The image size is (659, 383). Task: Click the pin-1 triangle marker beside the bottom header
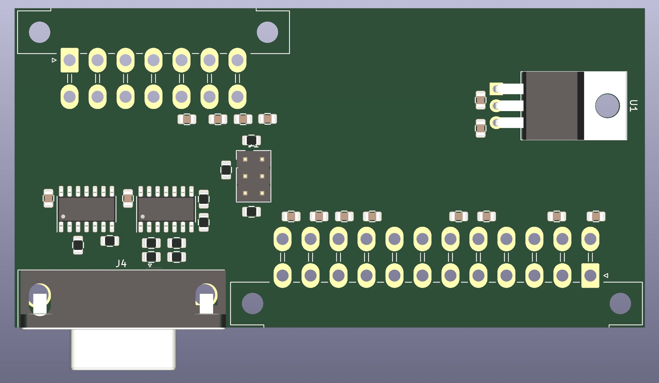point(606,275)
